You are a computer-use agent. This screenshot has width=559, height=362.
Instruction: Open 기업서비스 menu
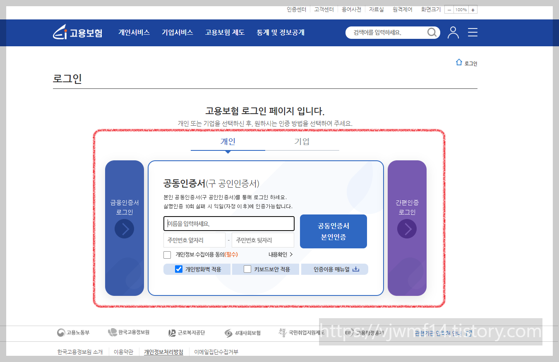[178, 32]
